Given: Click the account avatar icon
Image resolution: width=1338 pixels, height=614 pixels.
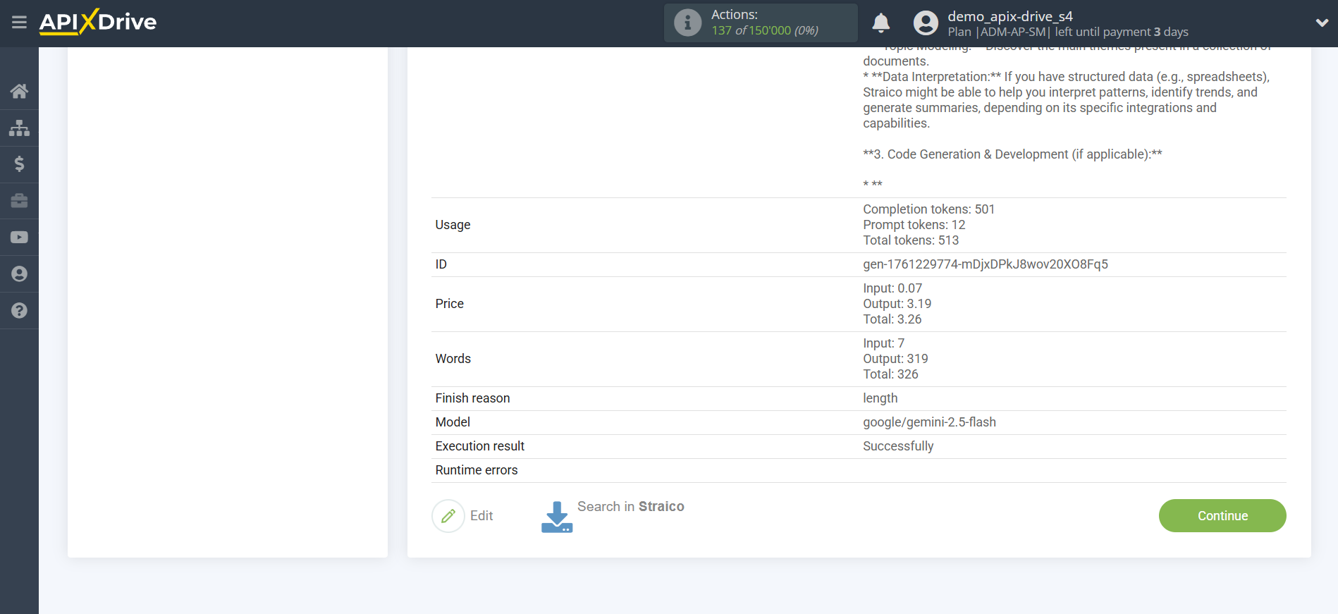Looking at the screenshot, I should (926, 23).
